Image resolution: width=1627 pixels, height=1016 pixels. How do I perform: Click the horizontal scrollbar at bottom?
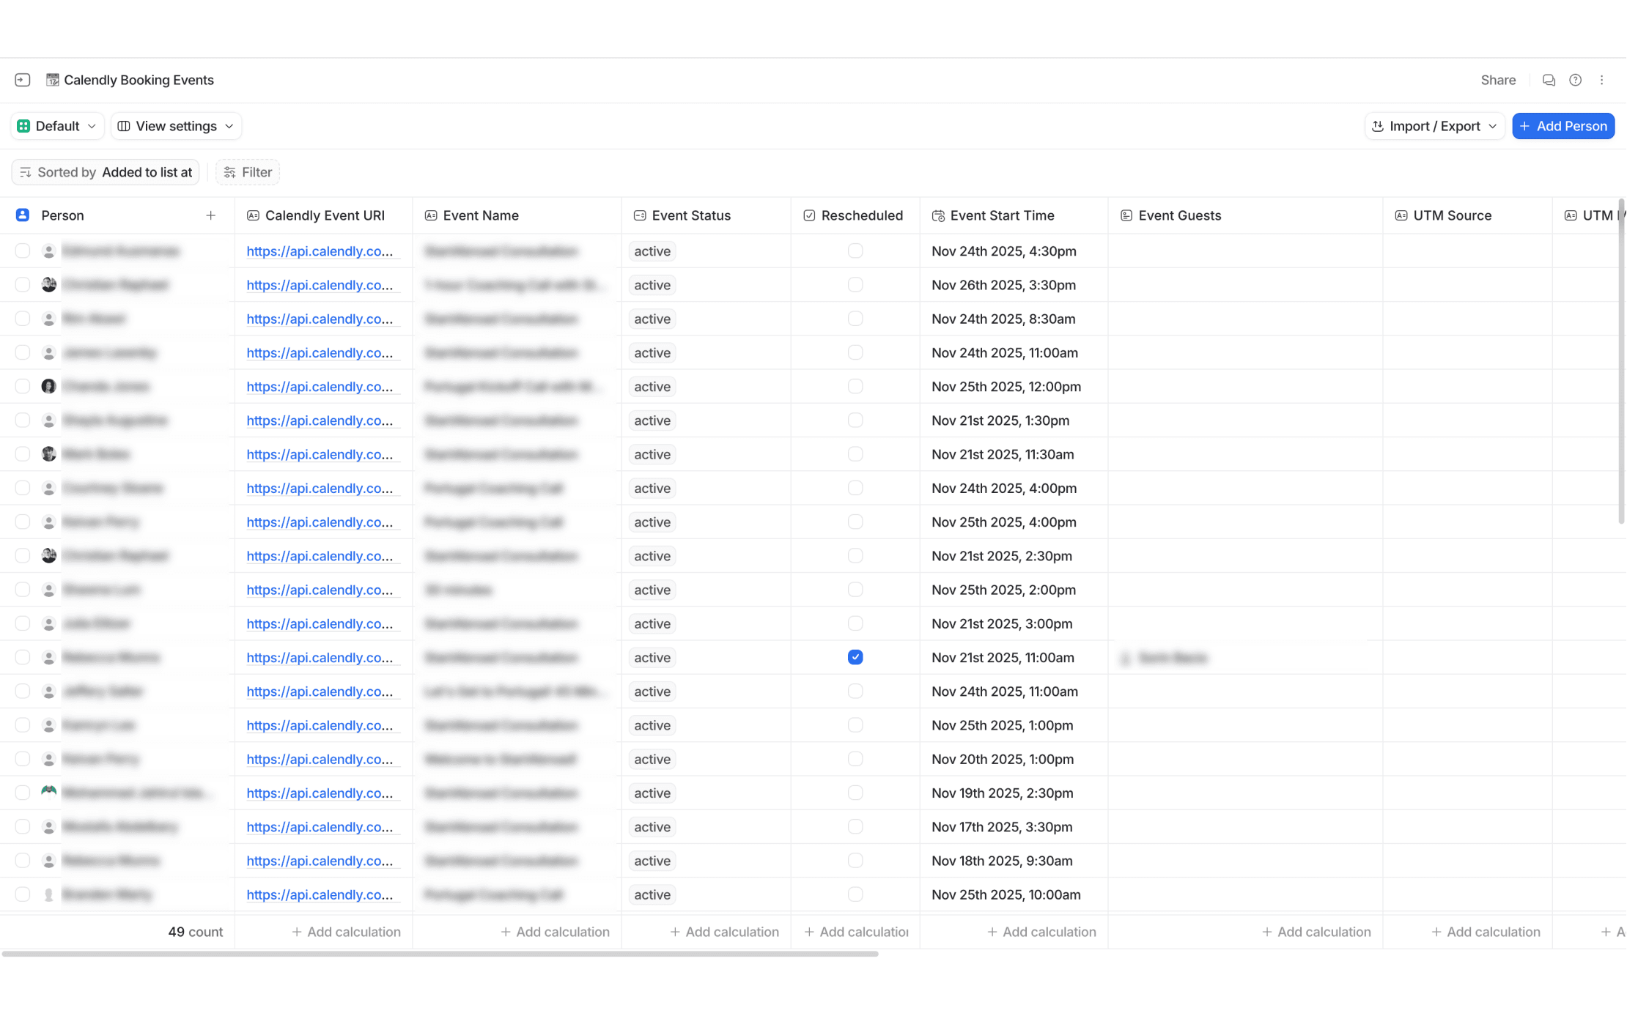(x=440, y=954)
